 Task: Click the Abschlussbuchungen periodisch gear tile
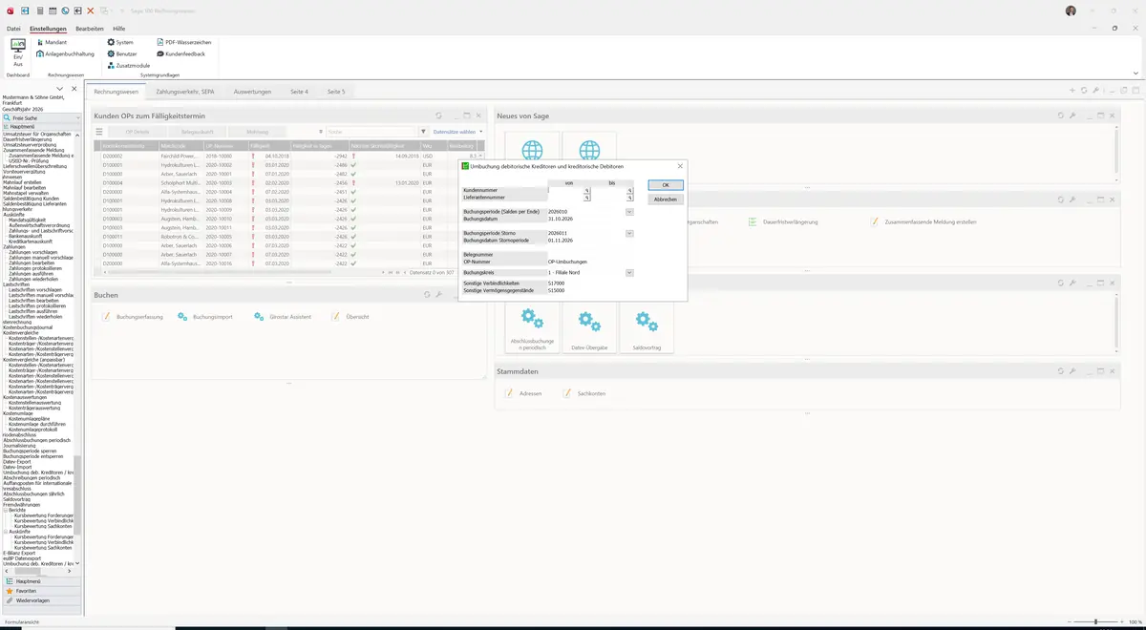point(532,327)
